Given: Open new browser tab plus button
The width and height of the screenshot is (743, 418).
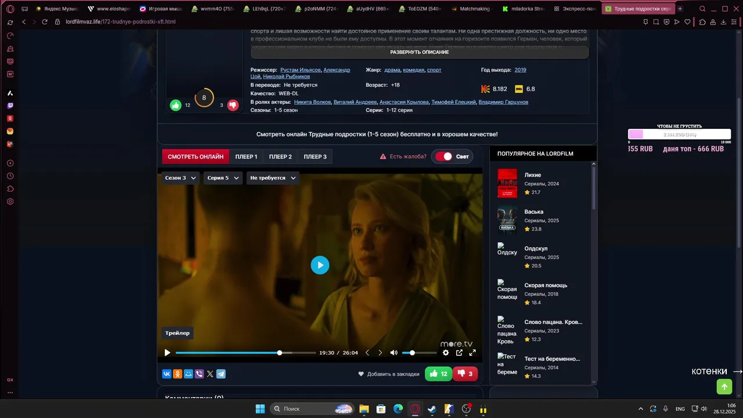Looking at the screenshot, I should pyautogui.click(x=680, y=9).
